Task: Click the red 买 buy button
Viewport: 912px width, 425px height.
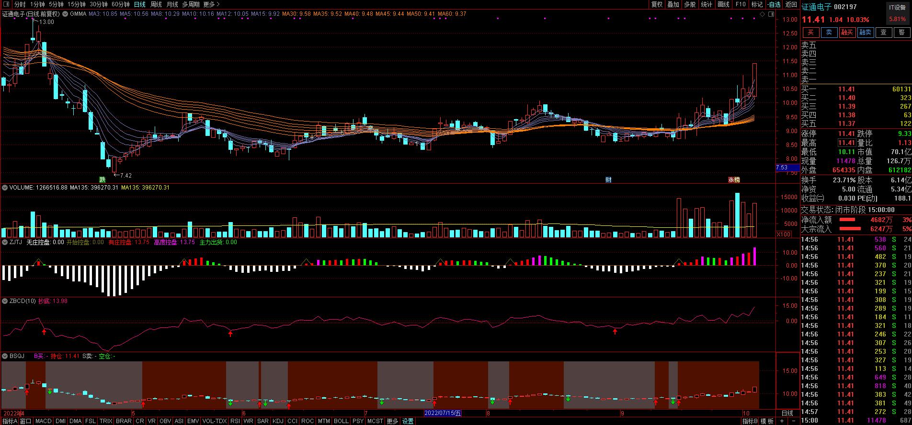Action: [x=810, y=33]
